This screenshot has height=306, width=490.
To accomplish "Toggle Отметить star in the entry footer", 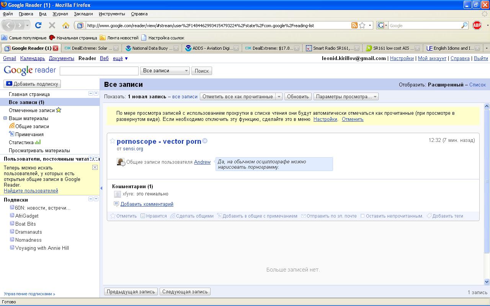I will point(113,216).
